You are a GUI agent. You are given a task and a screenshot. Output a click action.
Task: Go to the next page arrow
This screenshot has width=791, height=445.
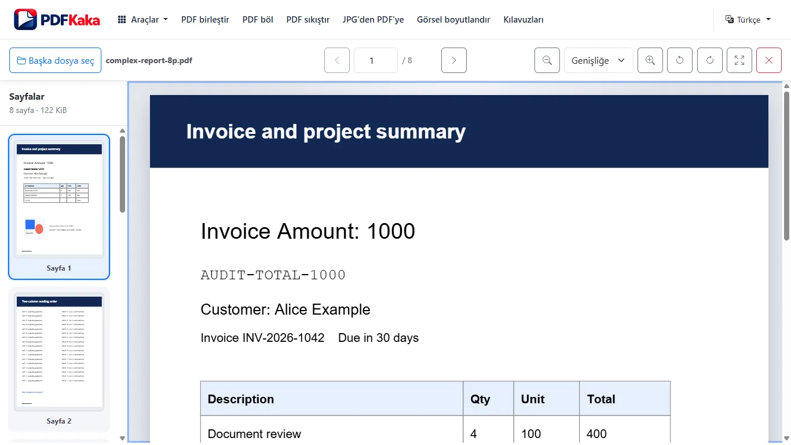pyautogui.click(x=454, y=60)
